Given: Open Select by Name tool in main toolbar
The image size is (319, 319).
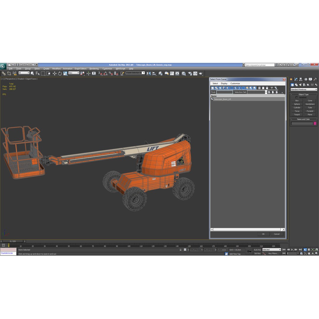Looking at the screenshot, I should 38,74.
